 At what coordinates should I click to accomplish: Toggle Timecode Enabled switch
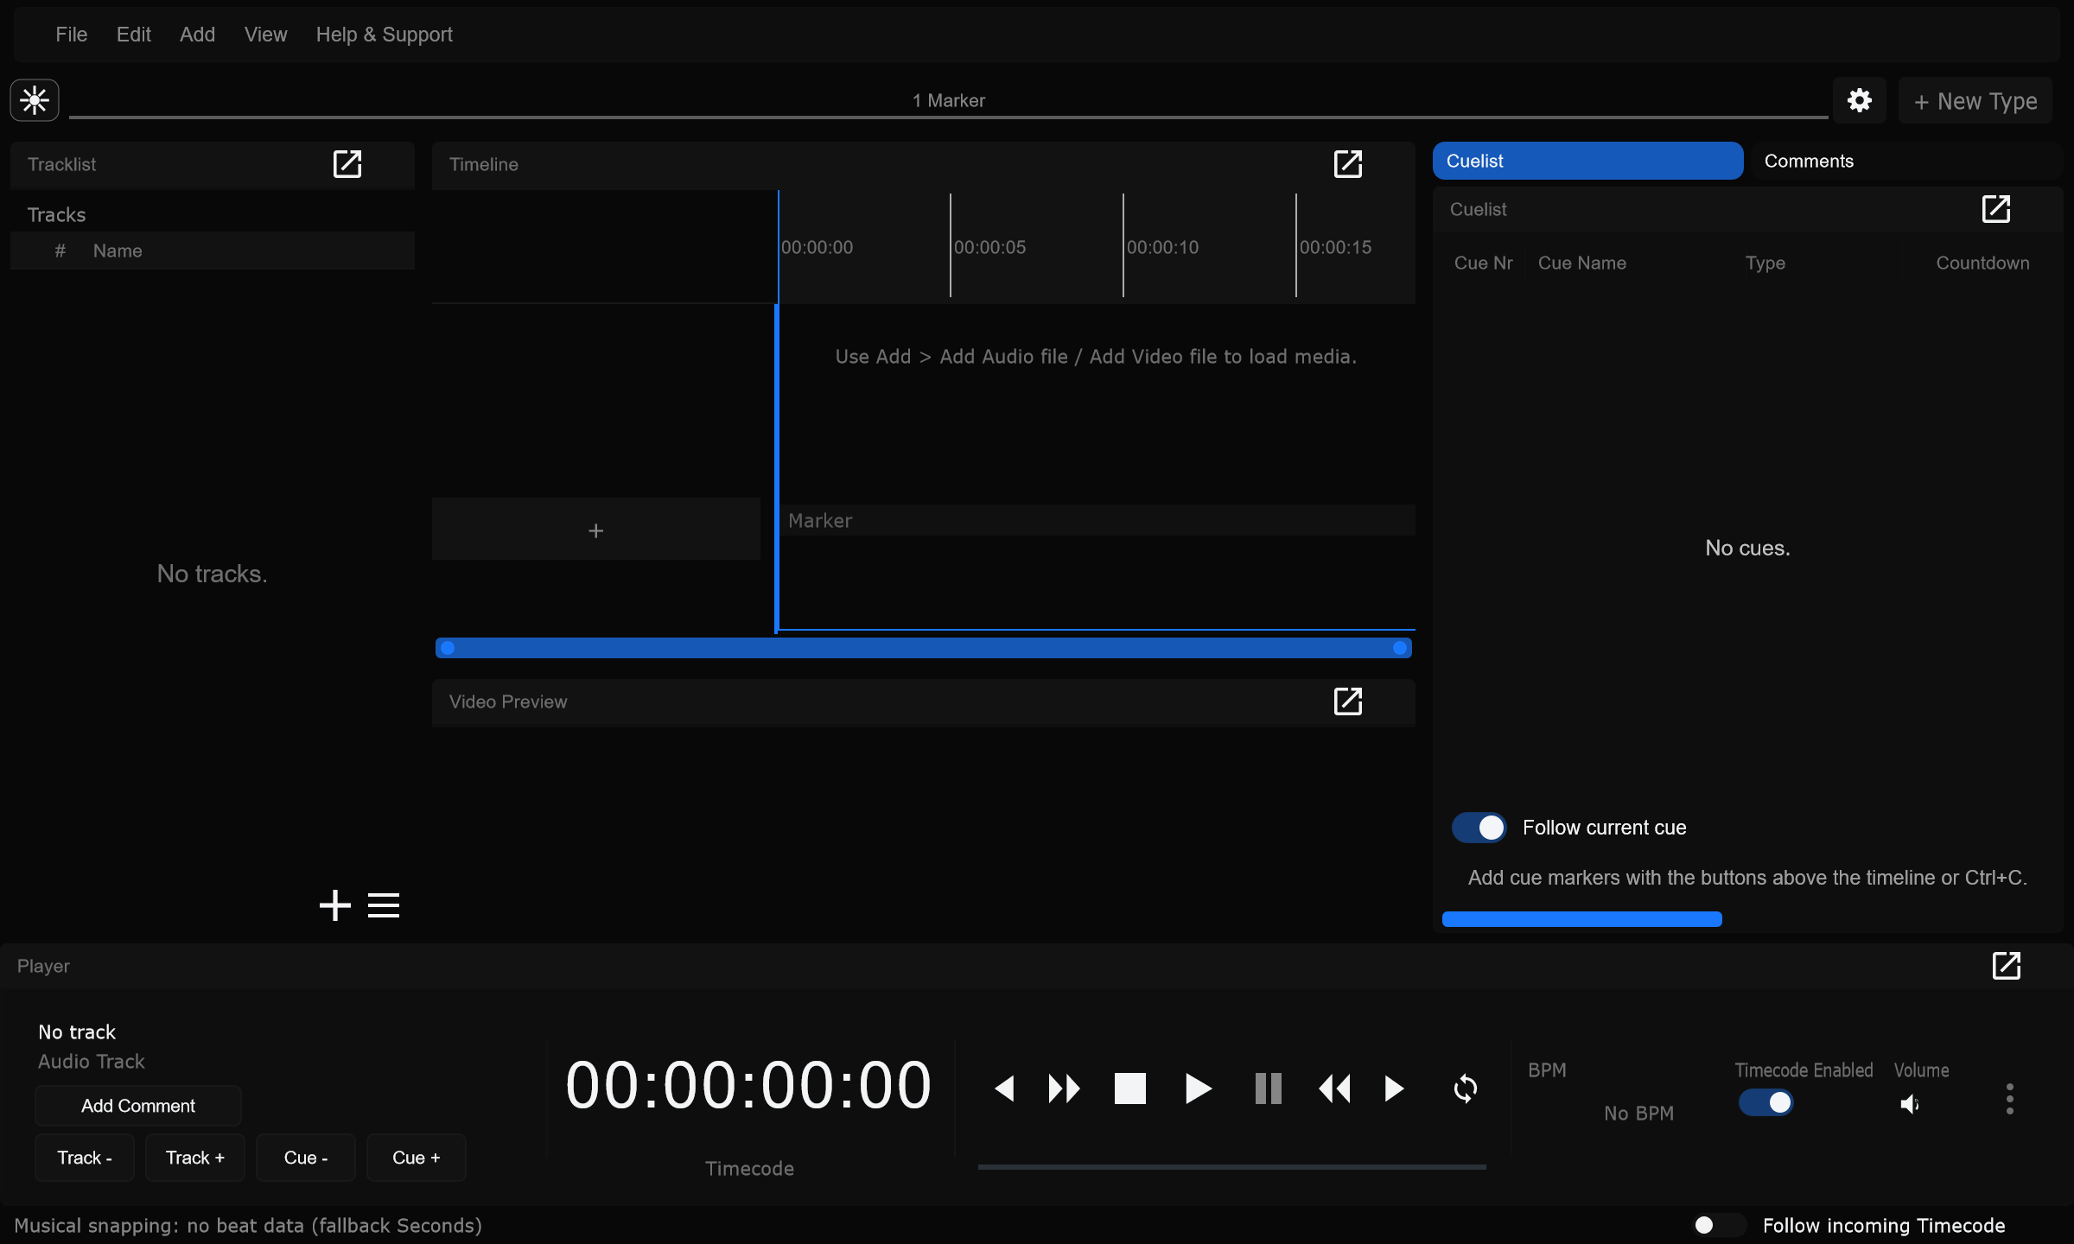(x=1766, y=1102)
